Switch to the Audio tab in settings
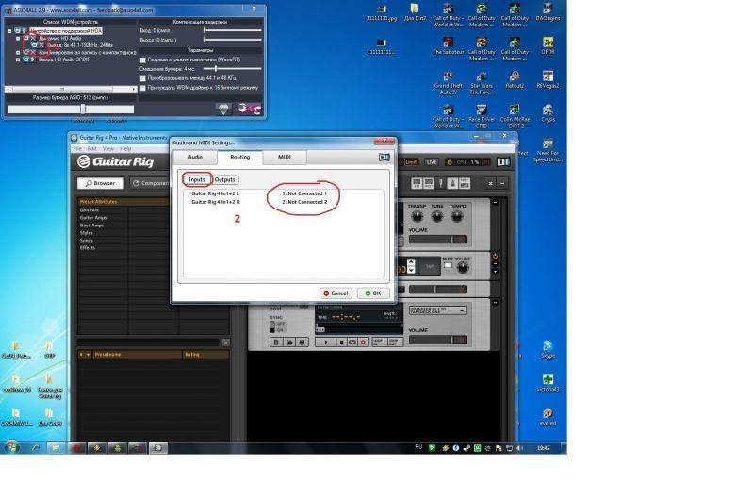 point(195,157)
